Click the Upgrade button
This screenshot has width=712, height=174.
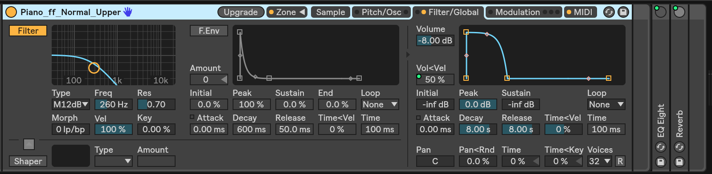pos(241,12)
